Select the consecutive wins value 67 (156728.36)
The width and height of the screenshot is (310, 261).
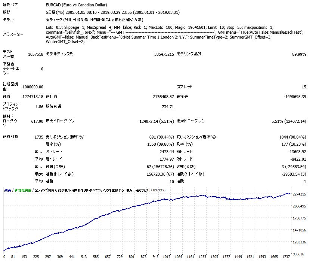click(x=160, y=167)
